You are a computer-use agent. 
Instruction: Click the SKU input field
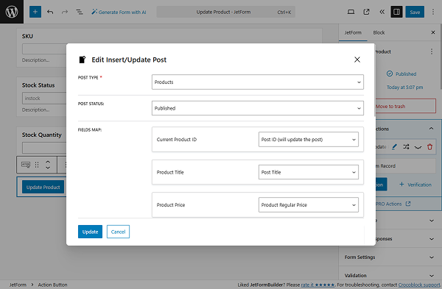coord(44,49)
